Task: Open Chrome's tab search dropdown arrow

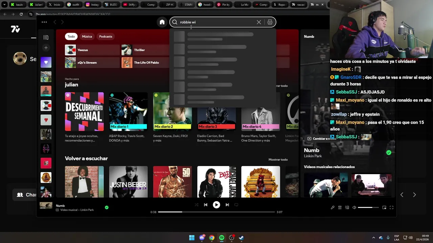Action: coord(4,5)
